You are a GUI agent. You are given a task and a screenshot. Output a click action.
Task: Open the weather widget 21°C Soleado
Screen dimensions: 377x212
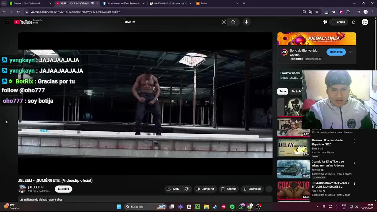click(11, 207)
